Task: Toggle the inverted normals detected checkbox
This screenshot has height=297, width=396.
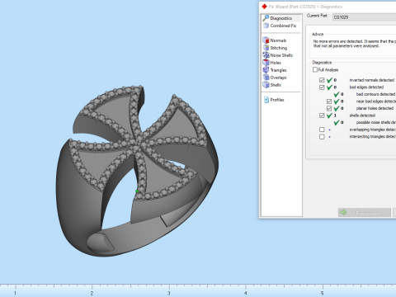Action: (x=322, y=80)
